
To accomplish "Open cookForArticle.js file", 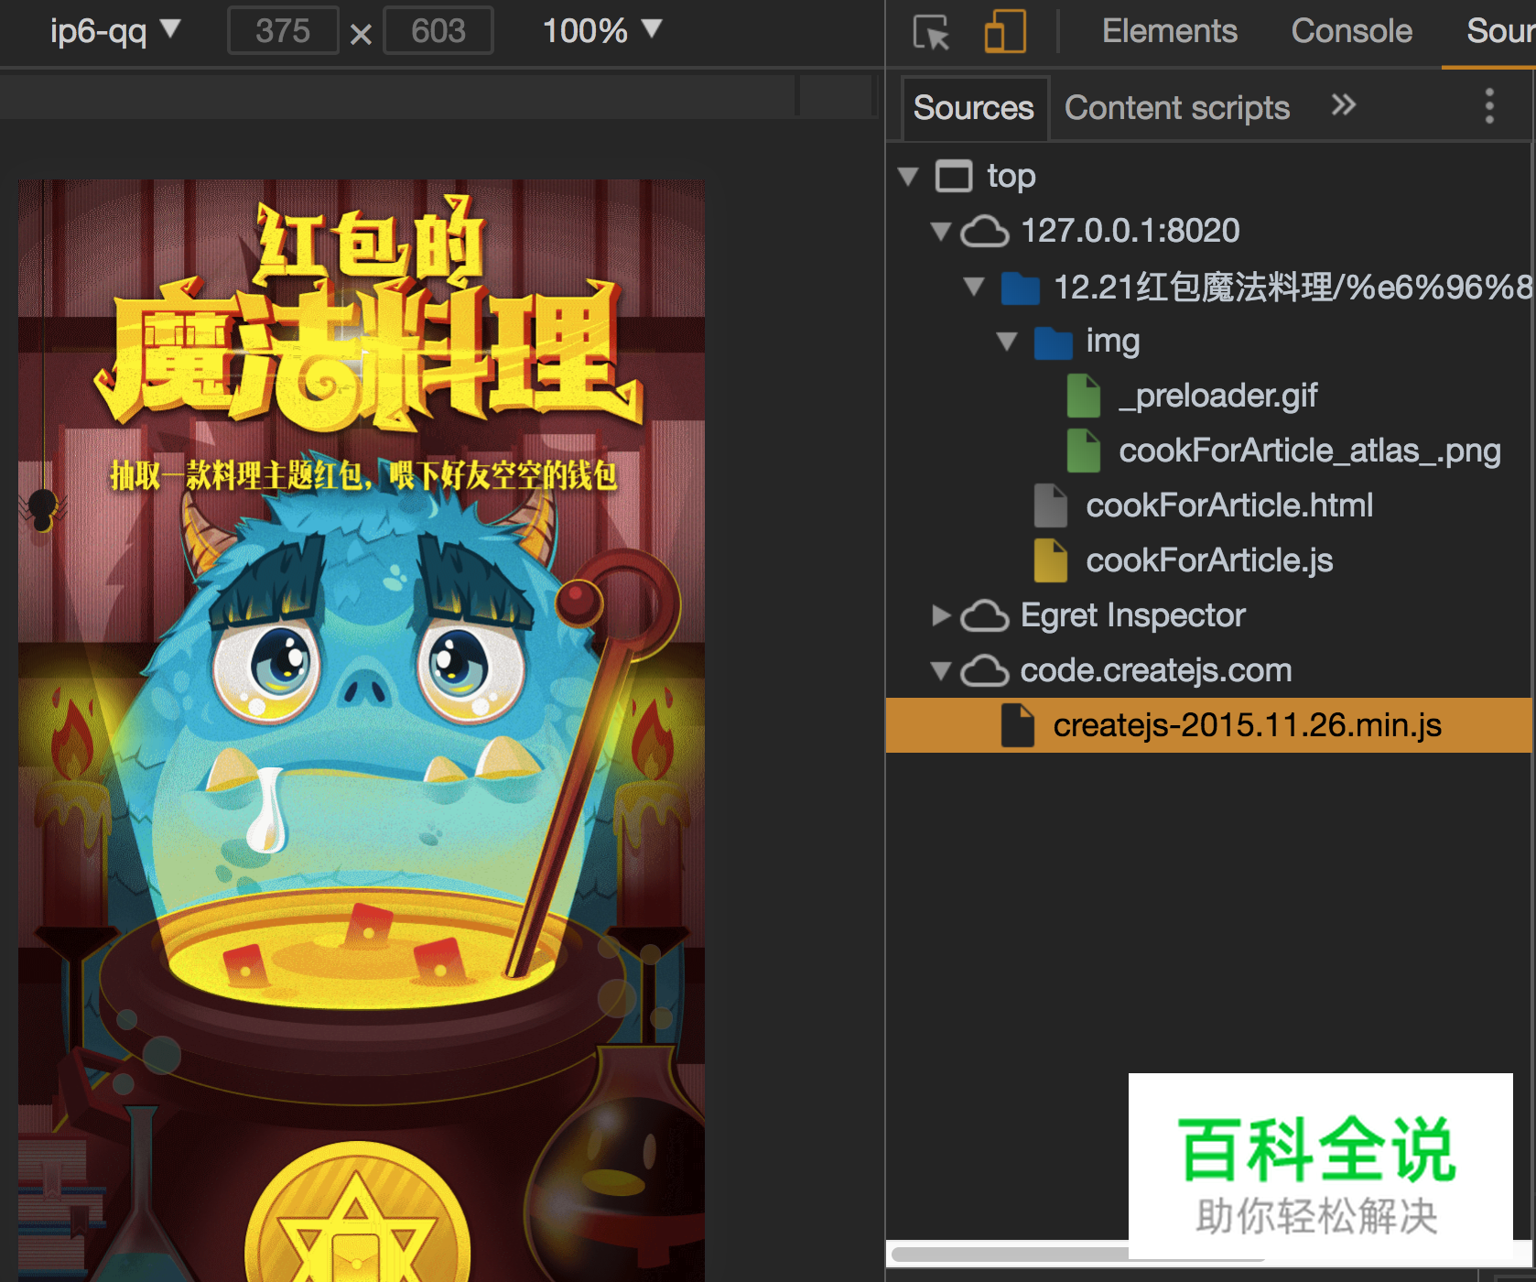I will pos(1209,560).
